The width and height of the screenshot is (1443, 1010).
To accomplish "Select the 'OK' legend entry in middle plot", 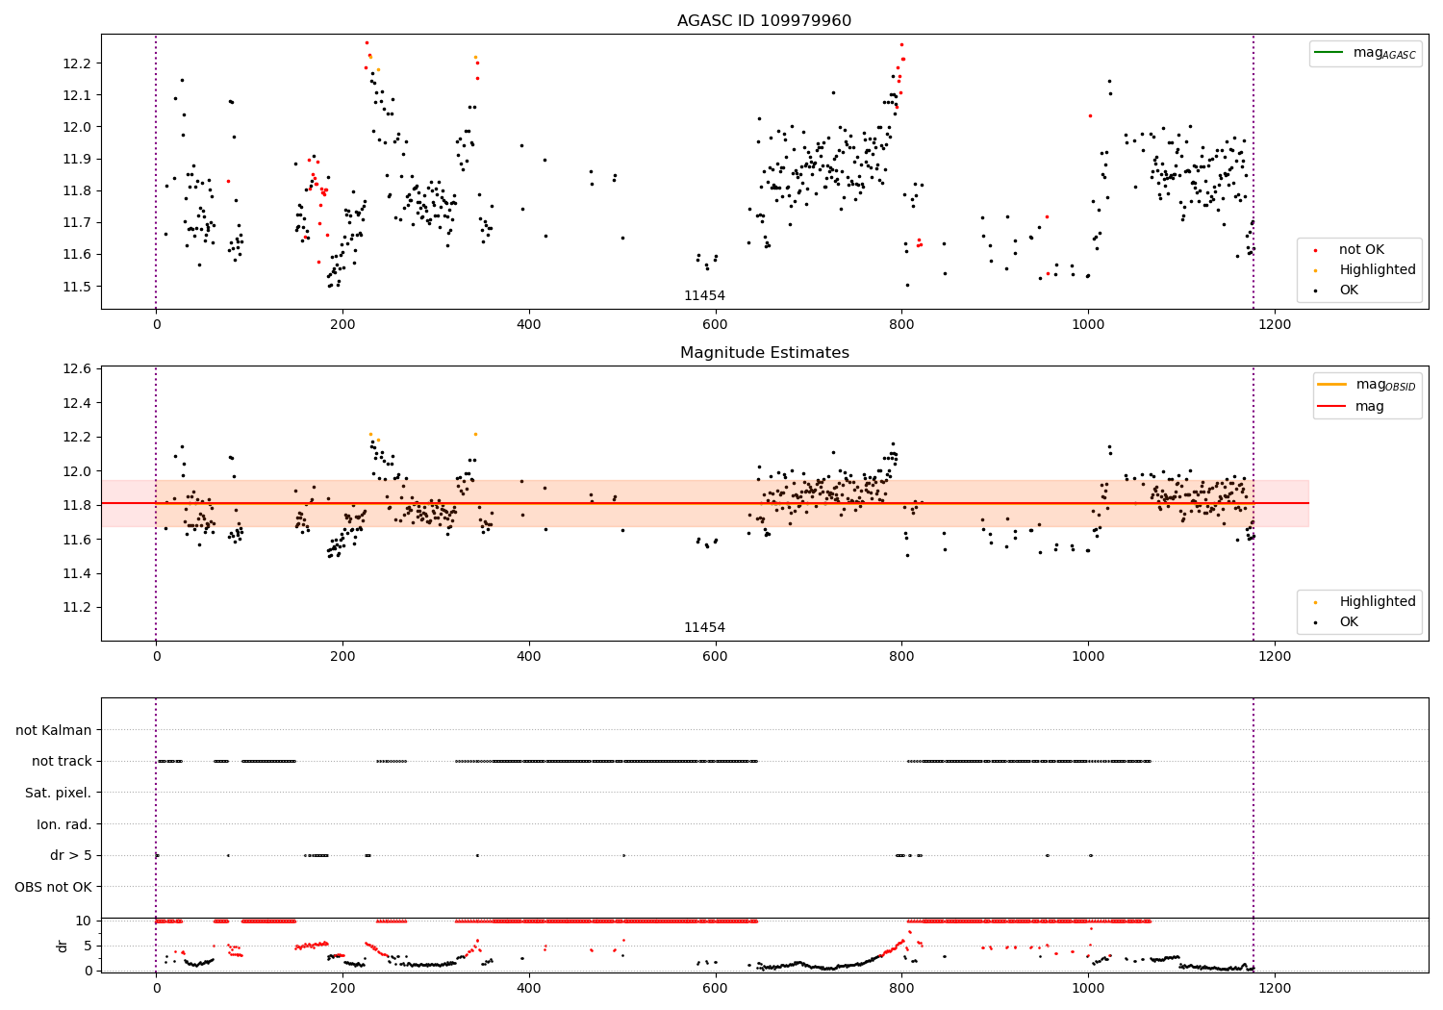I will pyautogui.click(x=1349, y=622).
